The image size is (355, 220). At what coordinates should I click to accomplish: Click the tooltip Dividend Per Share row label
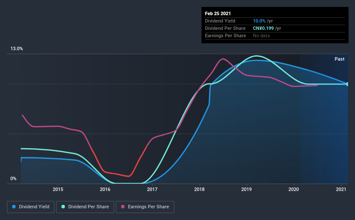pyautogui.click(x=225, y=28)
